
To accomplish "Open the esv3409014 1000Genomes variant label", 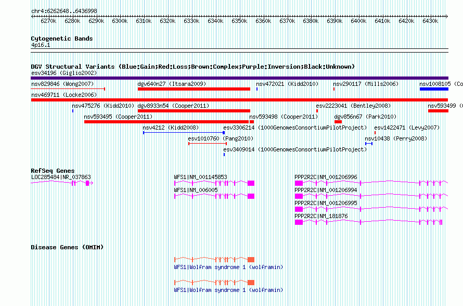I will tap(295, 149).
